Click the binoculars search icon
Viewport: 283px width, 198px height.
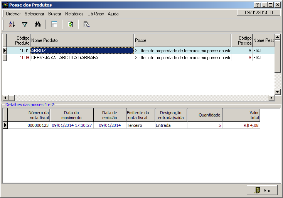coord(37,25)
